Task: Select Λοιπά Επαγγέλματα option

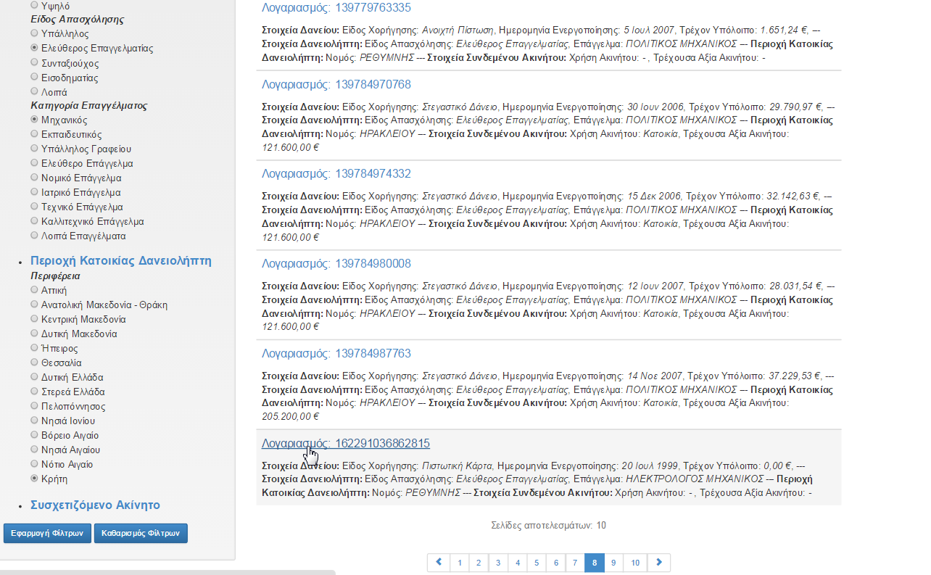Action: [x=35, y=236]
